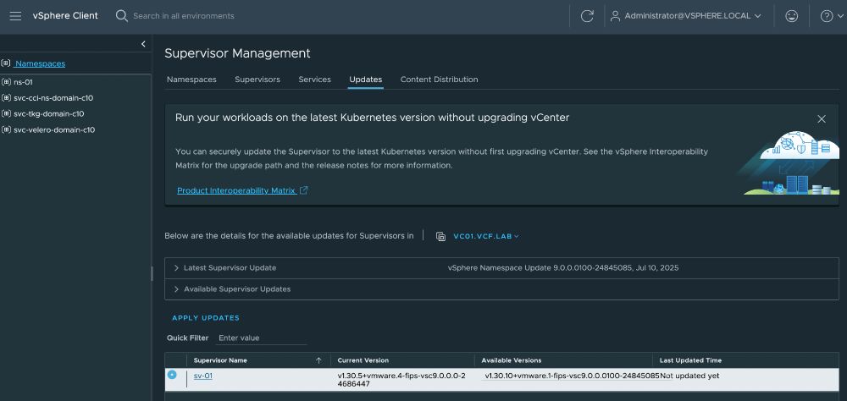Click the Quick Filter input field
The image size is (847, 401).
(261, 338)
